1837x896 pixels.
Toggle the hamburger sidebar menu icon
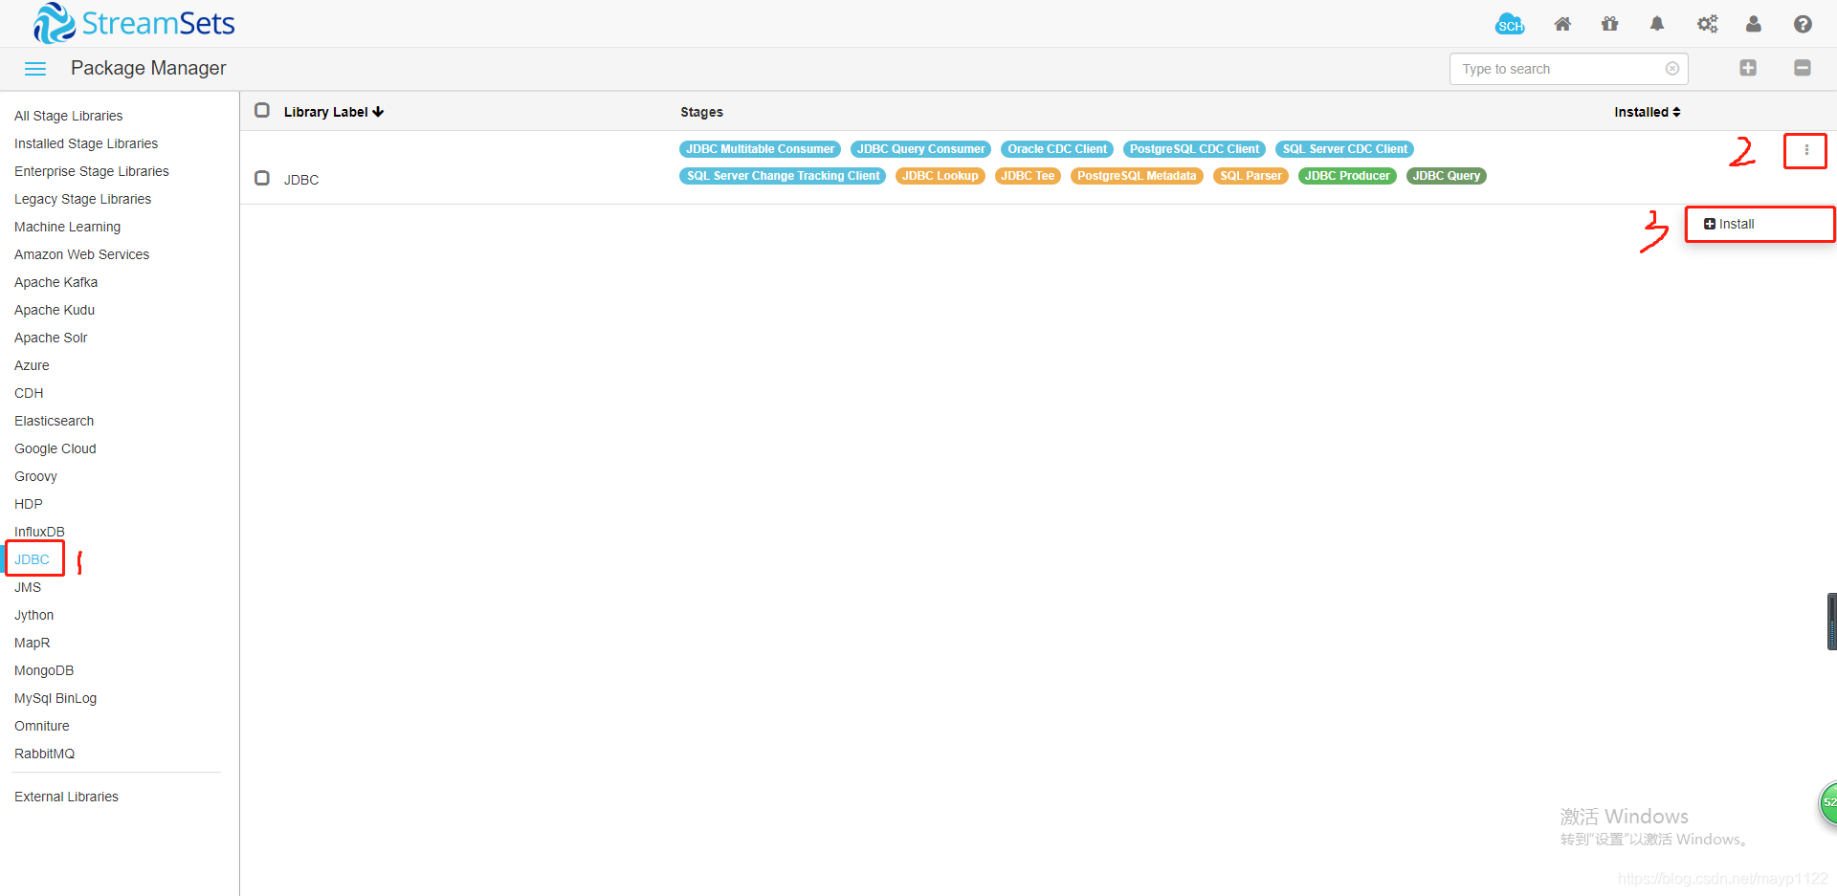tap(35, 69)
